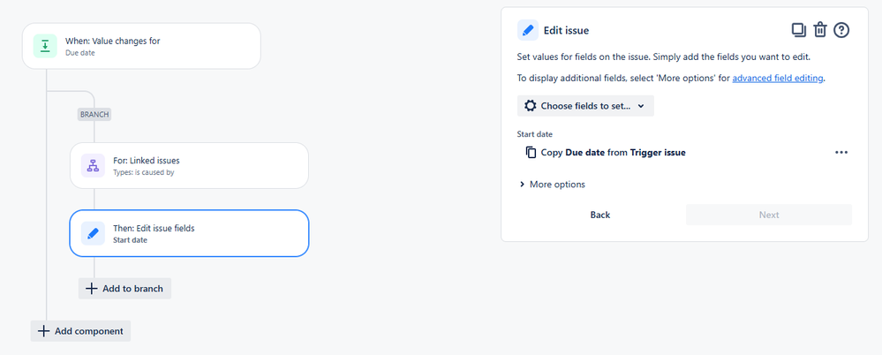This screenshot has height=355, width=882.
Task: Click the copy icon next to Copy Due date
Action: point(531,153)
